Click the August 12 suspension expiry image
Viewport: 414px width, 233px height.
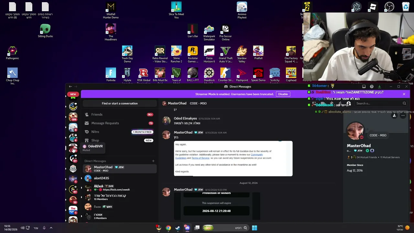point(217,206)
